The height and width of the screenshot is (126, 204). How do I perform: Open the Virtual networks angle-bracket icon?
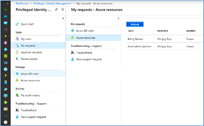(6, 116)
